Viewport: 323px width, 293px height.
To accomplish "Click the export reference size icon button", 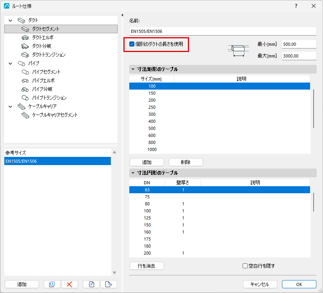I will pyautogui.click(x=109, y=284).
